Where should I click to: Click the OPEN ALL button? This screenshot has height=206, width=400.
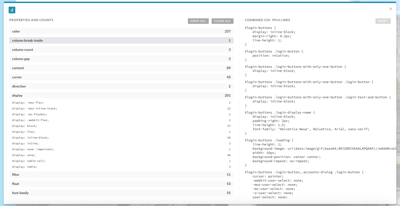[198, 21]
